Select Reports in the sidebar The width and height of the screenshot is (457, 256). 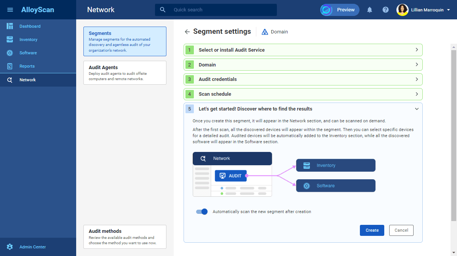click(38, 66)
